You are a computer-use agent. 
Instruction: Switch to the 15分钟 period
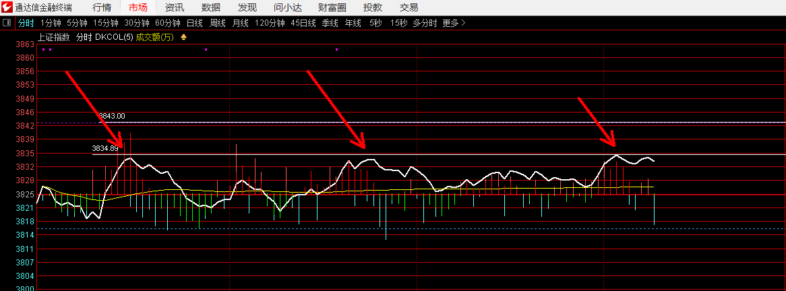pos(106,23)
